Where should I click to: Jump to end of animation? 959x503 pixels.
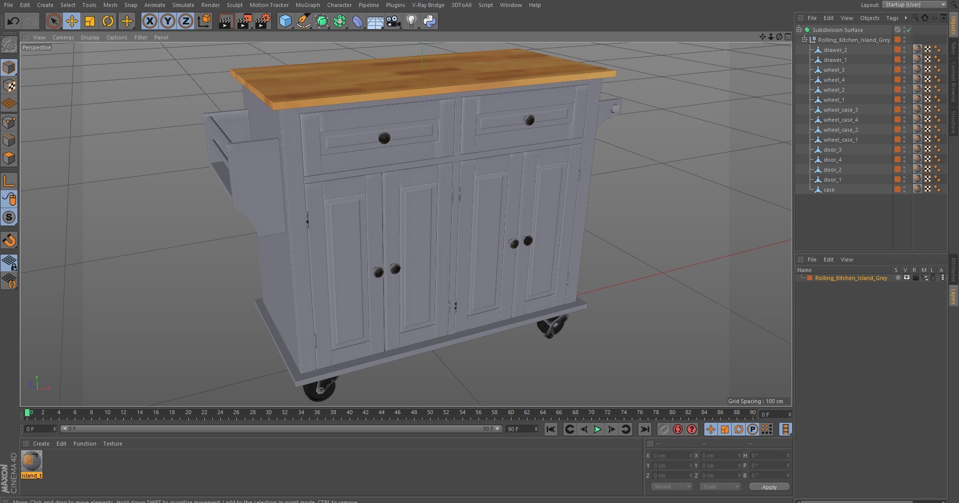645,429
